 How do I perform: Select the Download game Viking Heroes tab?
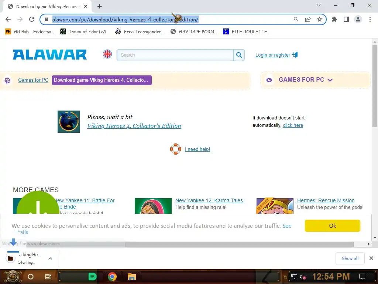[47, 7]
